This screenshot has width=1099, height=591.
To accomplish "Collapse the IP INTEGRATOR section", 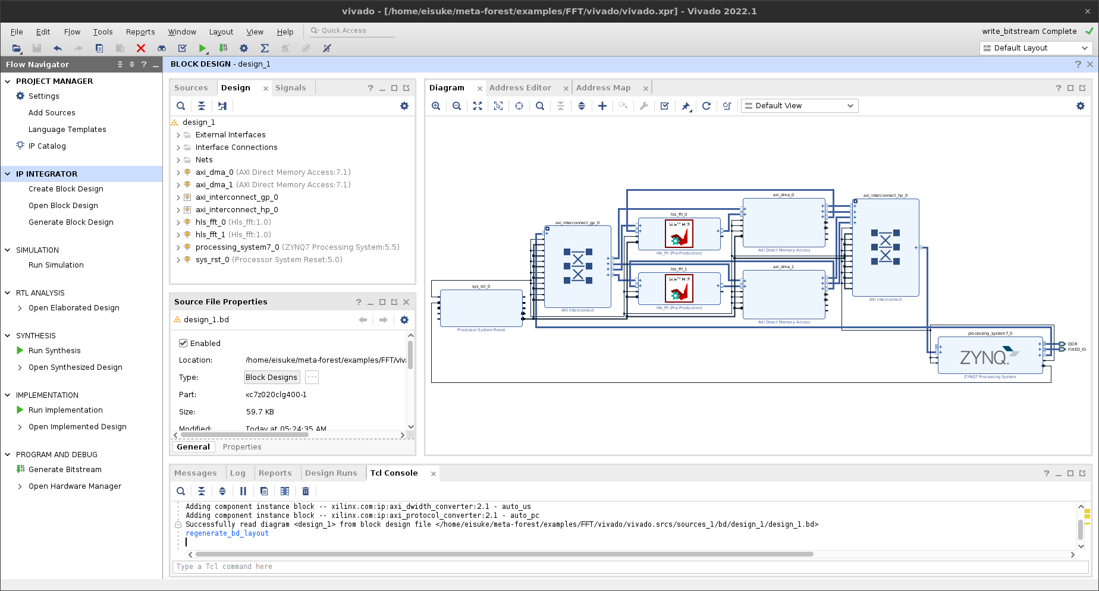I will click(x=8, y=174).
